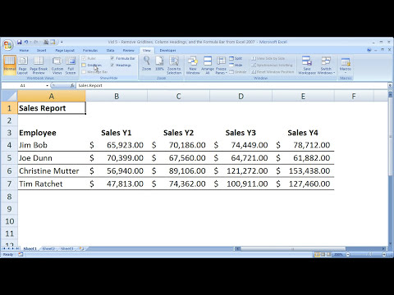Insert a new worksheet tab

pyautogui.click(x=82, y=248)
